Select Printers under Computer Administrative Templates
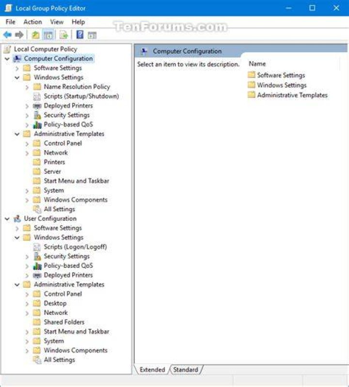Image resolution: width=349 pixels, height=387 pixels. pyautogui.click(x=54, y=162)
